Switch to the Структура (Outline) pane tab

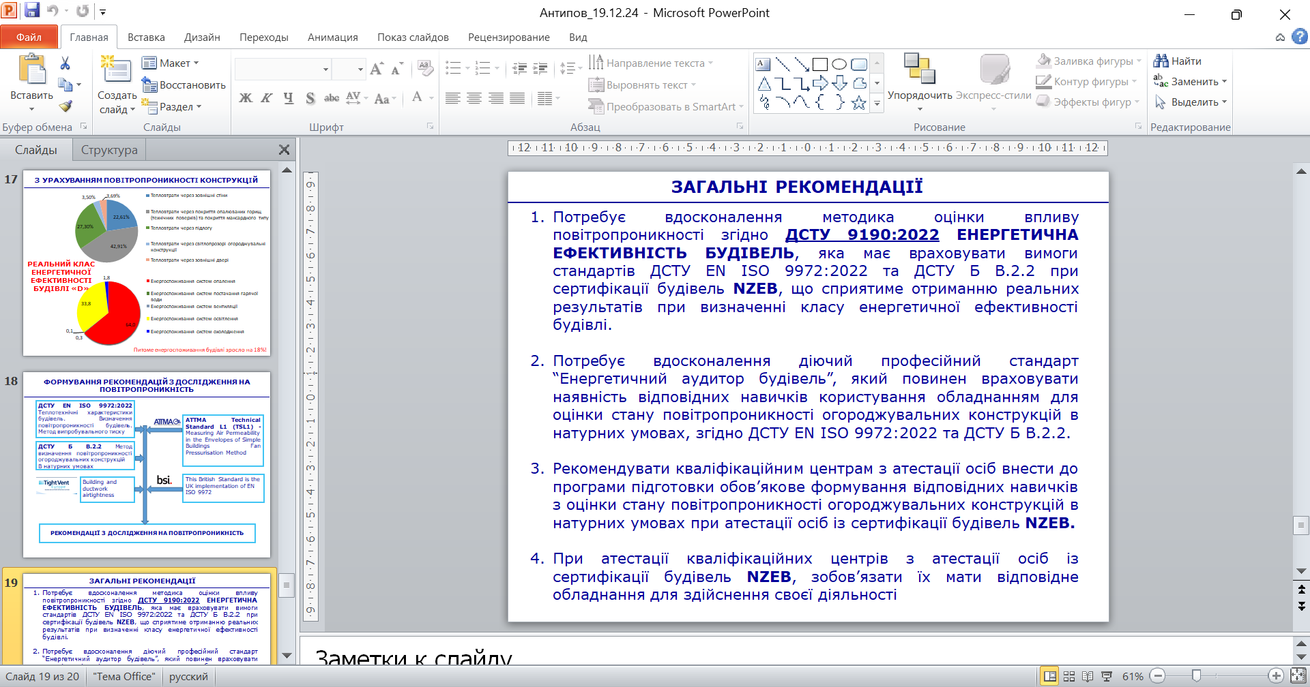pyautogui.click(x=109, y=150)
